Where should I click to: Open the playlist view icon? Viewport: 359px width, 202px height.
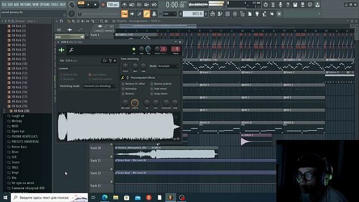click(213, 14)
